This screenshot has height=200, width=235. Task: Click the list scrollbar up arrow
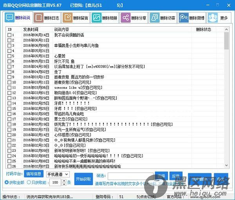226,29
